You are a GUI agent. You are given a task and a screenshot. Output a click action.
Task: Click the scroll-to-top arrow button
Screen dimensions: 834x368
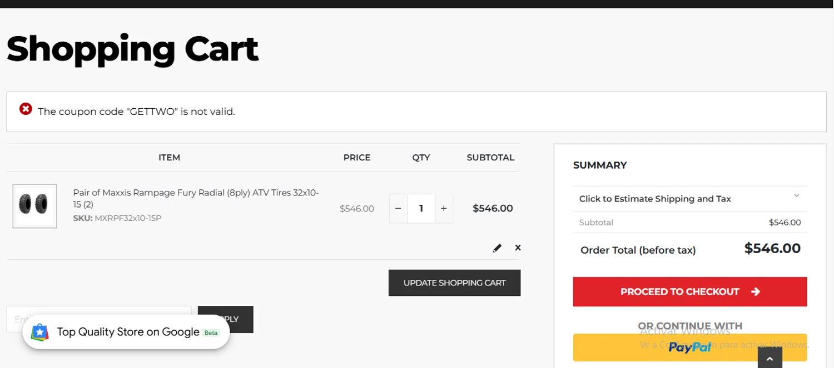point(770,359)
